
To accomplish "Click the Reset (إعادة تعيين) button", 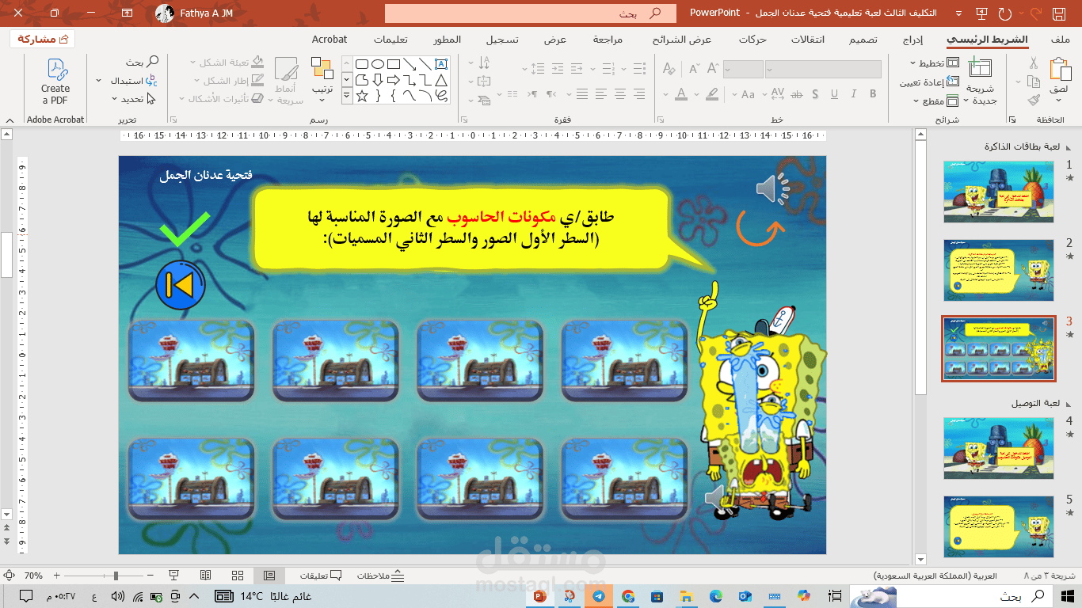I will point(929,82).
